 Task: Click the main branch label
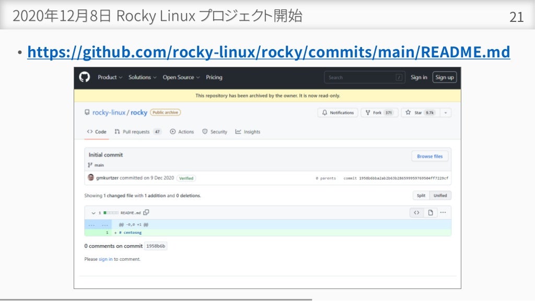click(x=99, y=165)
